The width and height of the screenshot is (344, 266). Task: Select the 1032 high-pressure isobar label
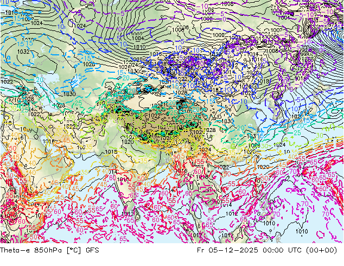[23, 52]
